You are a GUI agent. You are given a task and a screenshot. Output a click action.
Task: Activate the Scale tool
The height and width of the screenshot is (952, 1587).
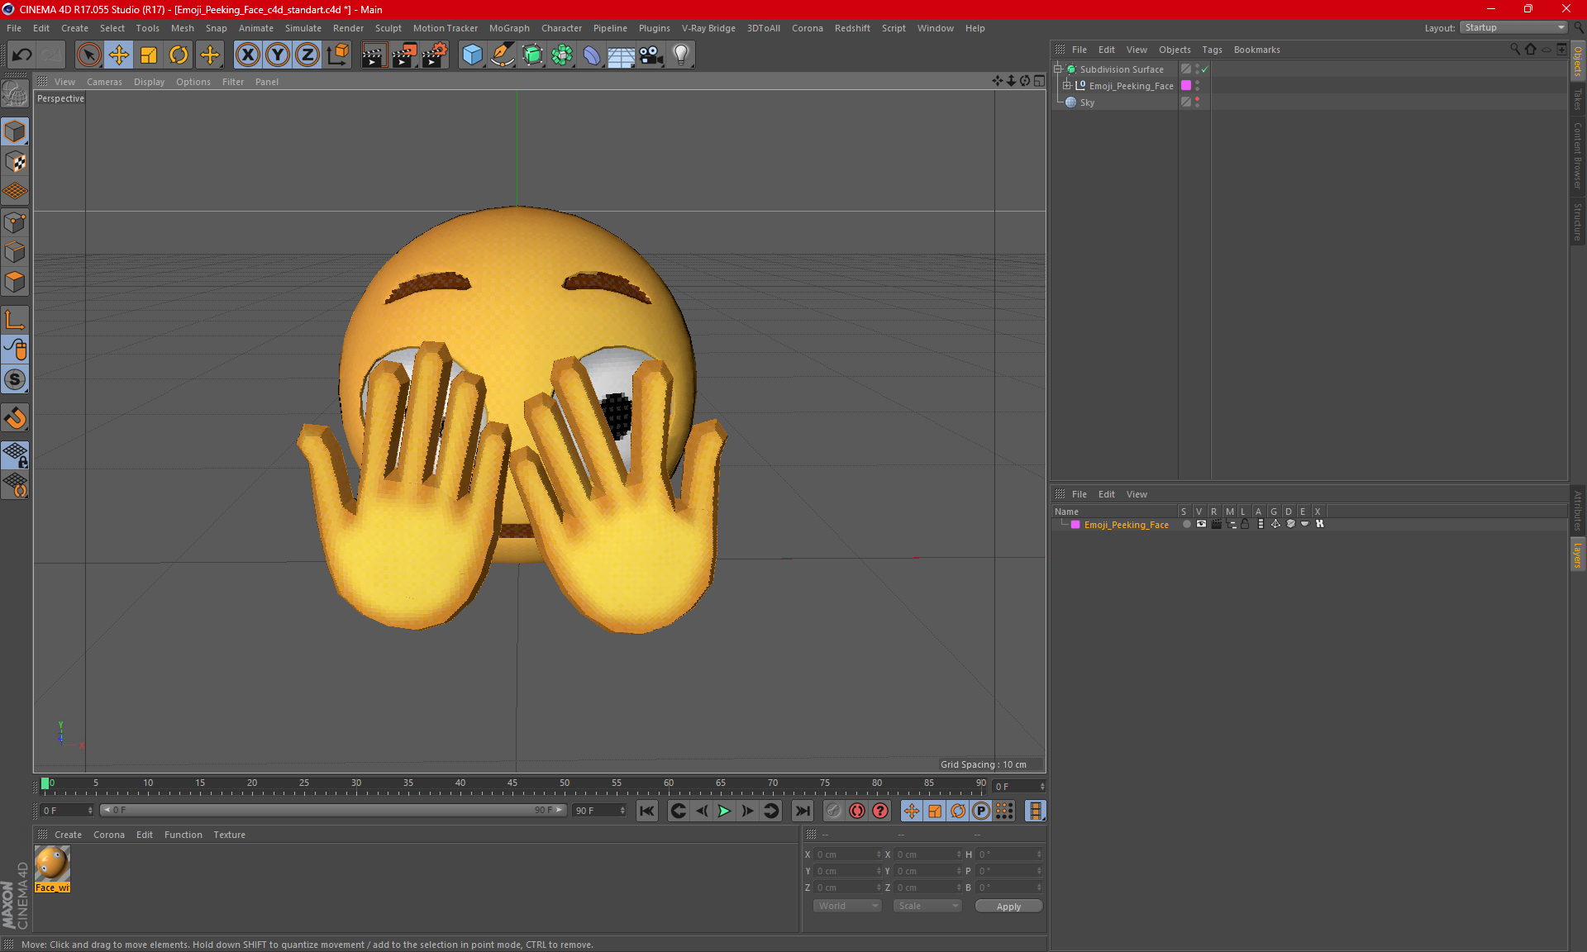pyautogui.click(x=149, y=55)
